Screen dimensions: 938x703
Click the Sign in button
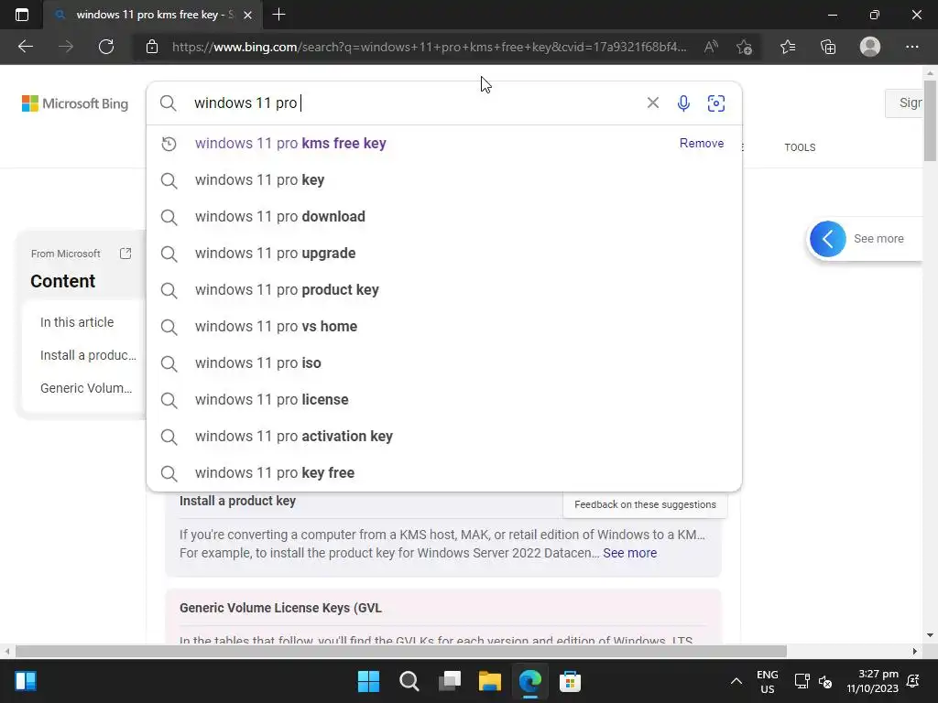click(904, 103)
